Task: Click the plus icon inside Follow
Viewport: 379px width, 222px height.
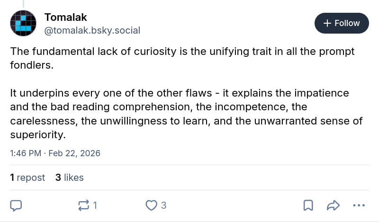Action: [326, 23]
